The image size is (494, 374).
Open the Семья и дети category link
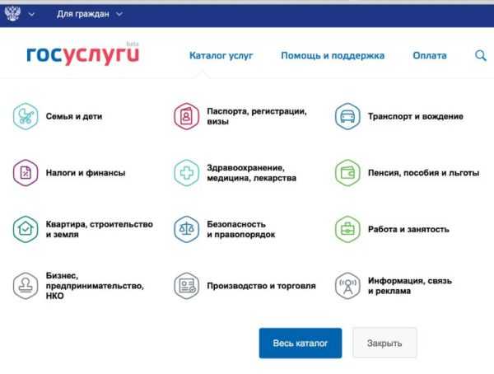tap(74, 116)
